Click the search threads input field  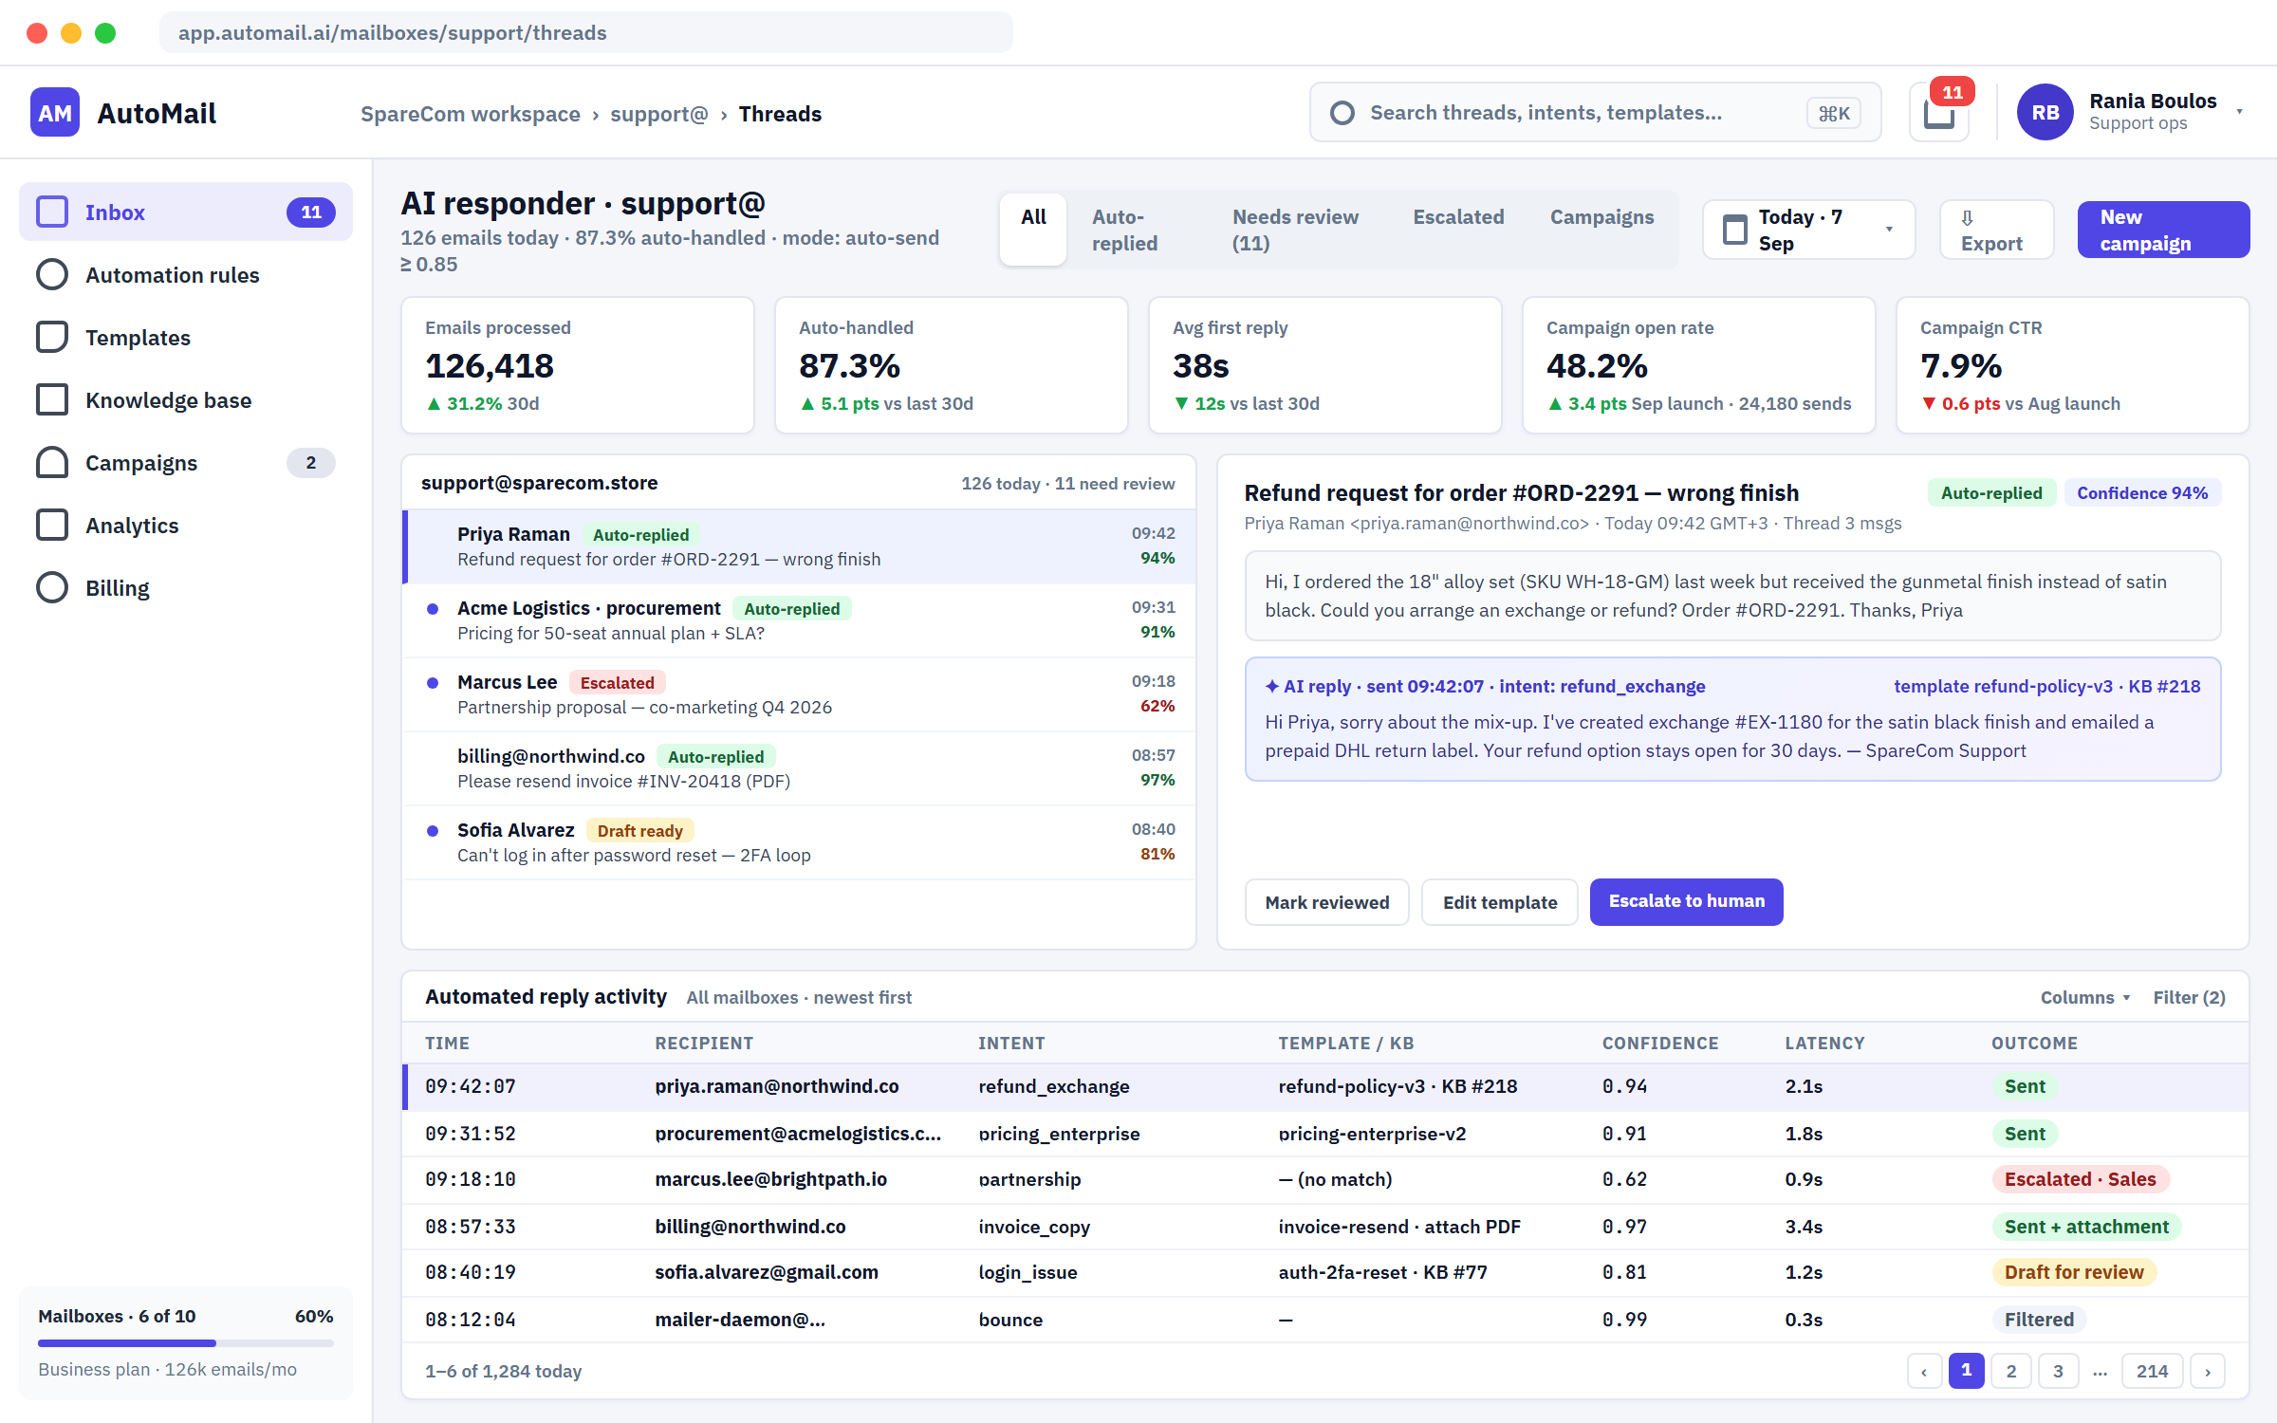(x=1596, y=113)
